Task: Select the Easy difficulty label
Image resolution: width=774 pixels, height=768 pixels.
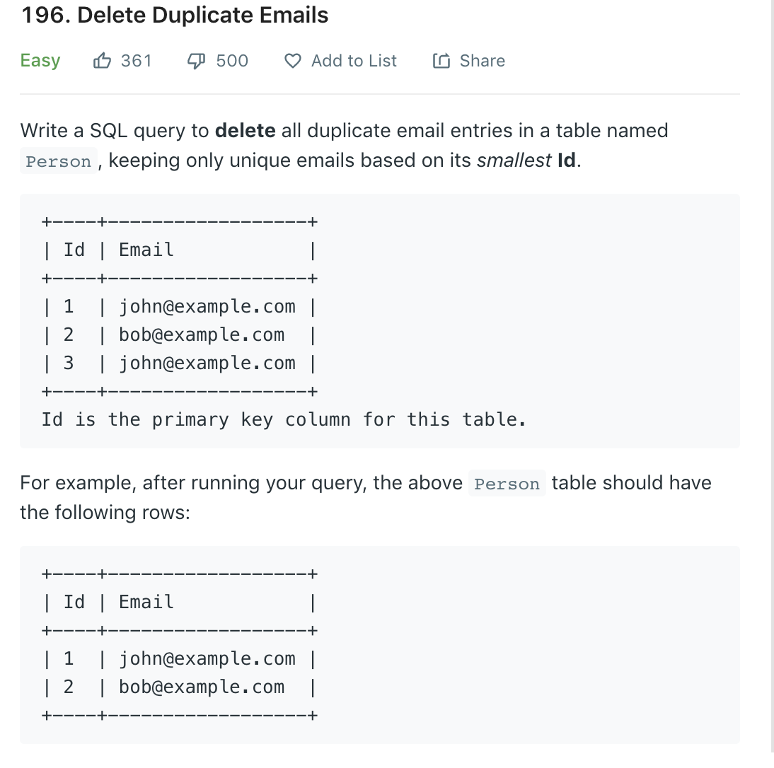Action: pyautogui.click(x=40, y=61)
